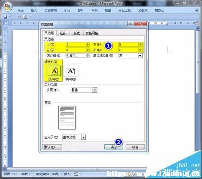Image resolution: width=202 pixels, height=179 pixels.
Task: Switch to the 纸张 paper tab
Action: click(63, 33)
